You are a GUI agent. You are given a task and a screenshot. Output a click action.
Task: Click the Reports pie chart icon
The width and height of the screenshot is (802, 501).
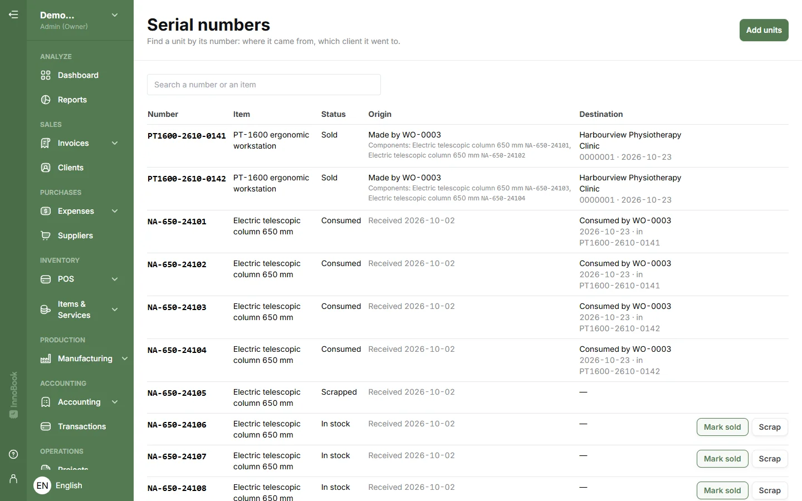coord(46,100)
